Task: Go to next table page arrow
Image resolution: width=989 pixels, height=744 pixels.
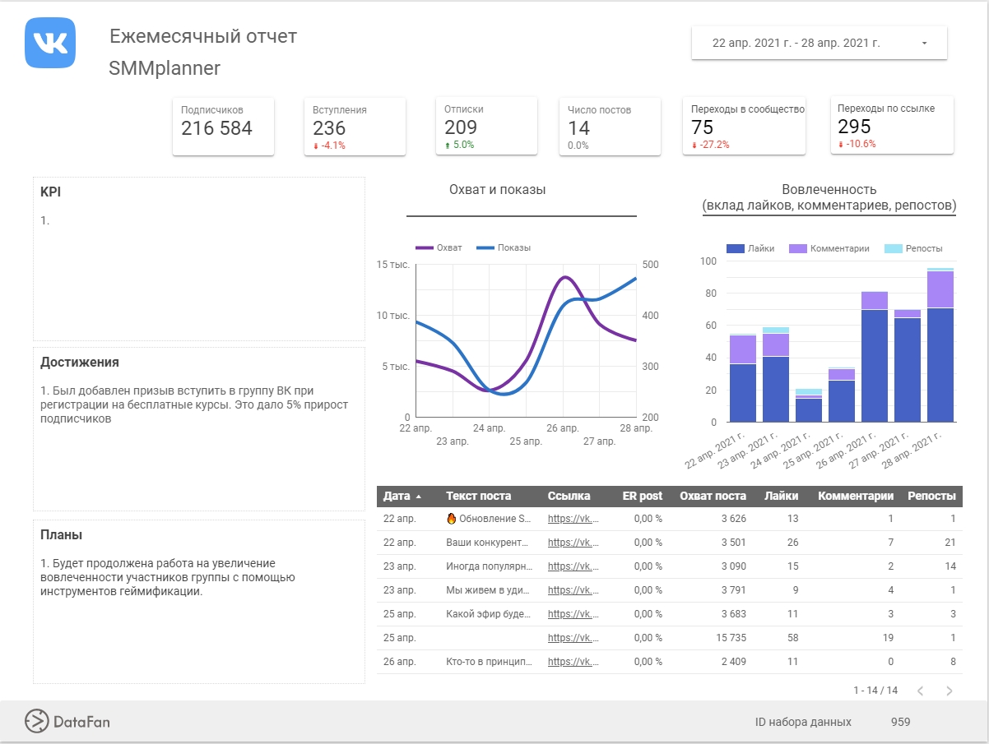Action: [x=949, y=691]
